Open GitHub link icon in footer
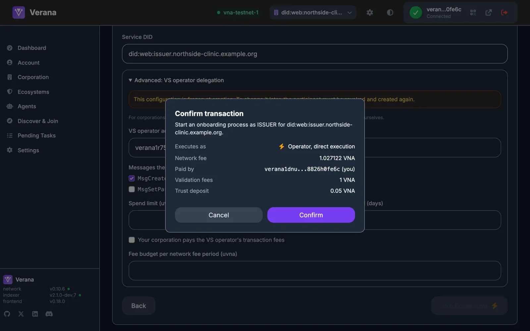530x331 pixels. click(7, 314)
